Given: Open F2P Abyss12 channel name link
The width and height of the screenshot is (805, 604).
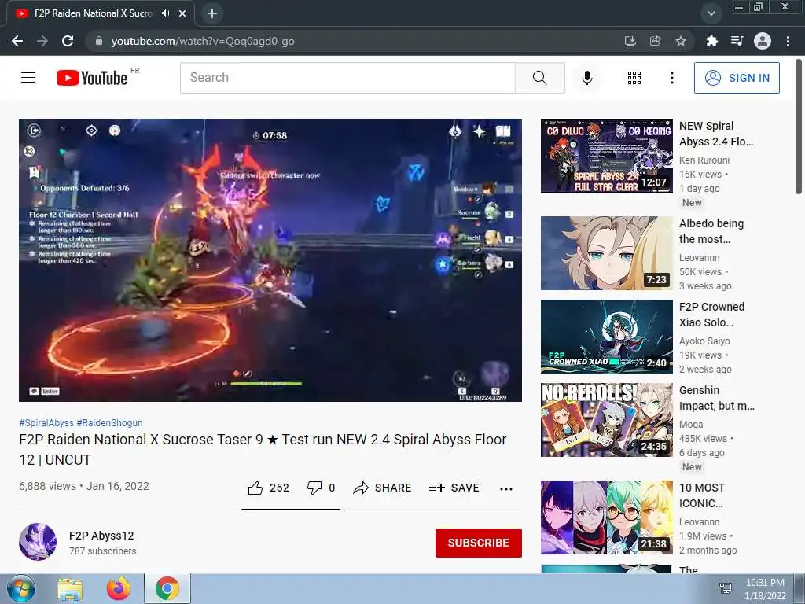Looking at the screenshot, I should tap(101, 536).
